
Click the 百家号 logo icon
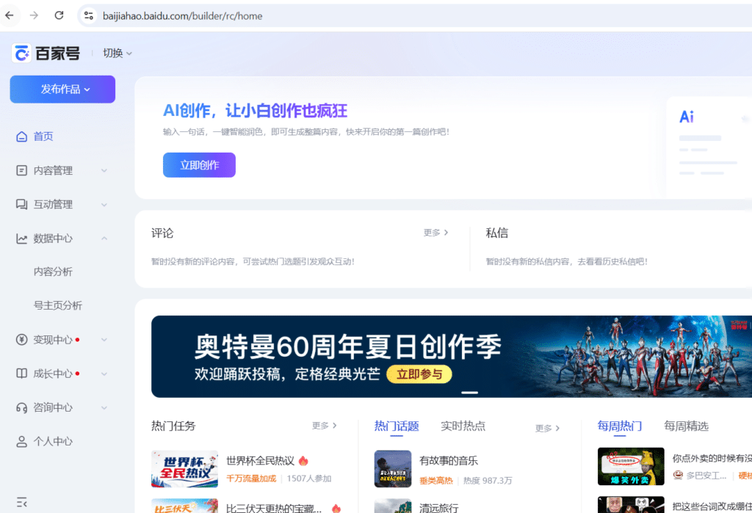(x=21, y=54)
